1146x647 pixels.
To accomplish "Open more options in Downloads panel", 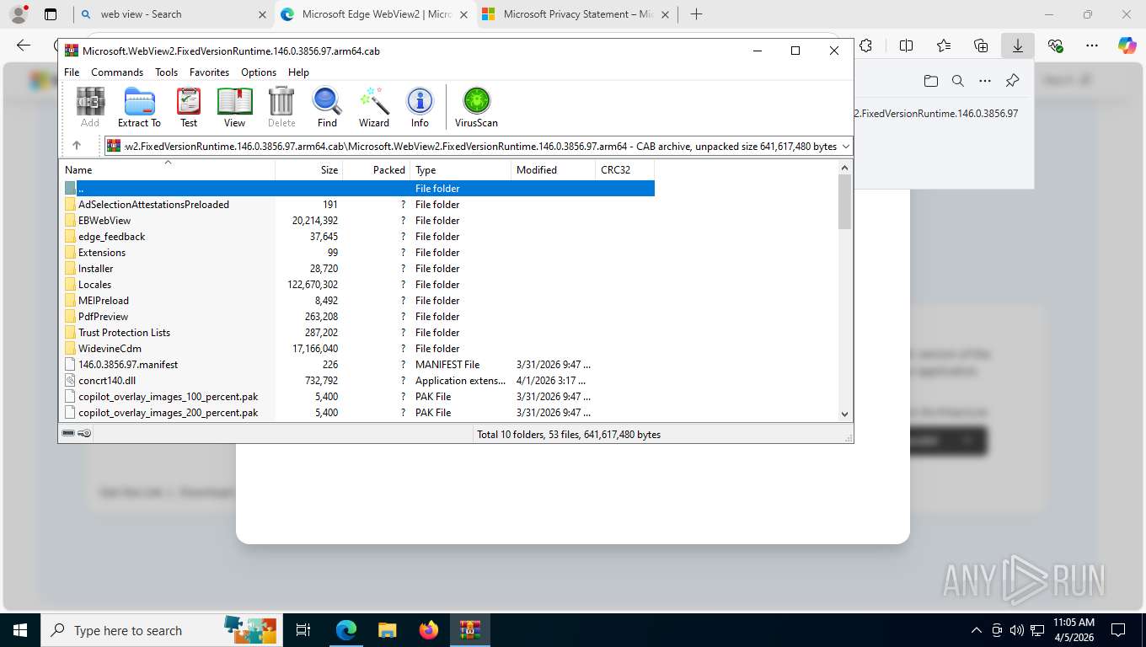I will click(x=984, y=81).
